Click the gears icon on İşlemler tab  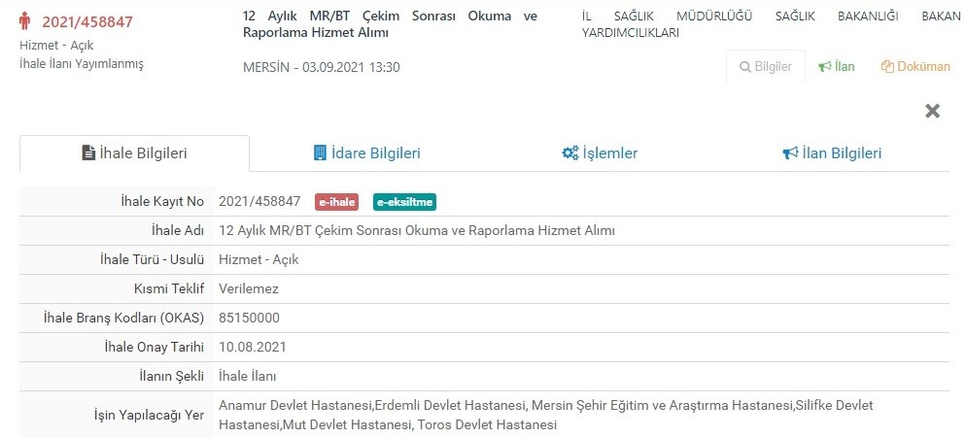click(x=570, y=152)
